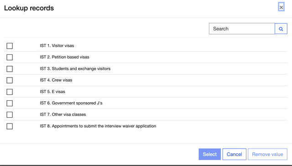Click the IST 8 interview waiver application label

pos(98,126)
